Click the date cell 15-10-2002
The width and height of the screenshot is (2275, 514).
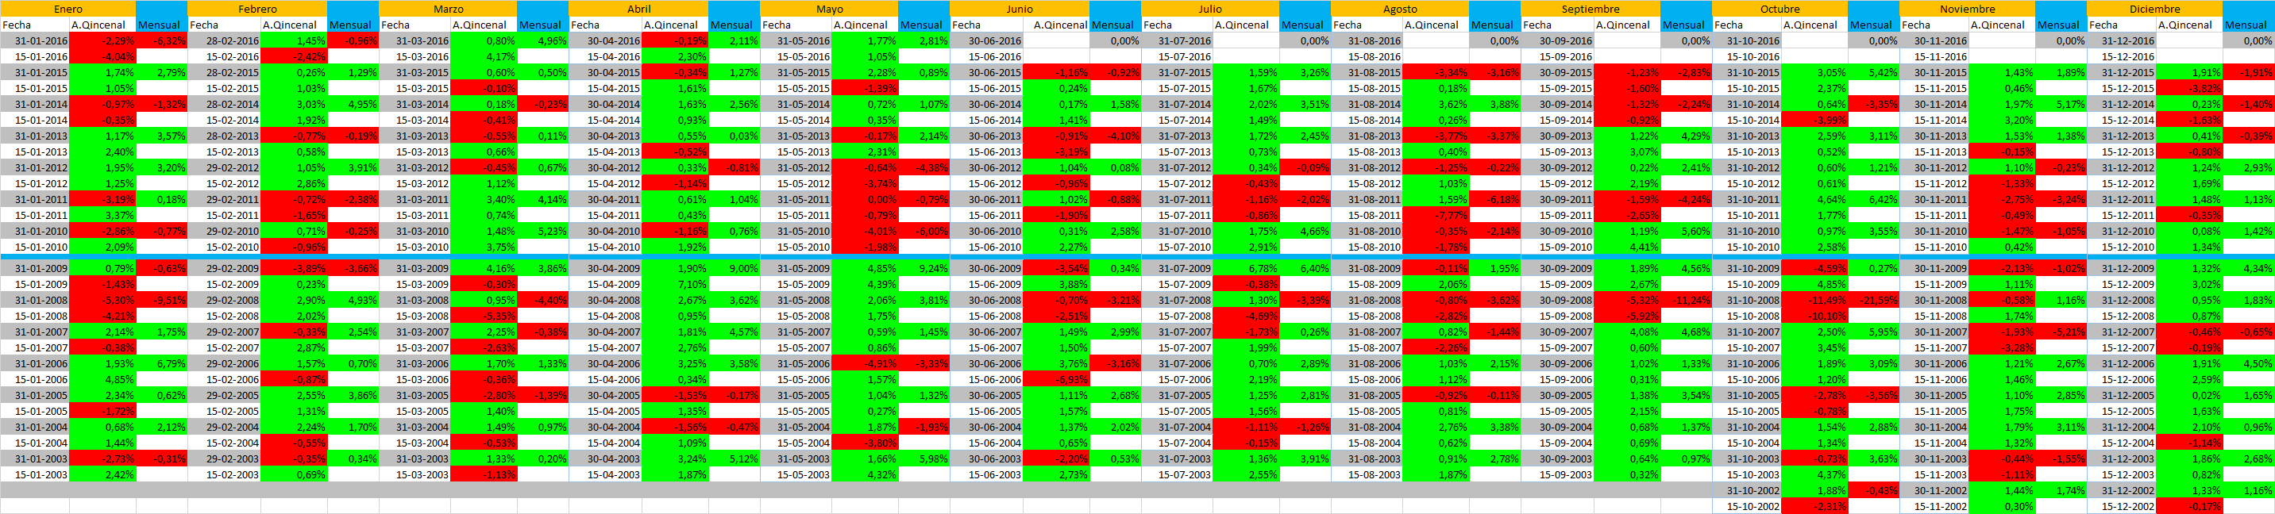click(x=1747, y=507)
